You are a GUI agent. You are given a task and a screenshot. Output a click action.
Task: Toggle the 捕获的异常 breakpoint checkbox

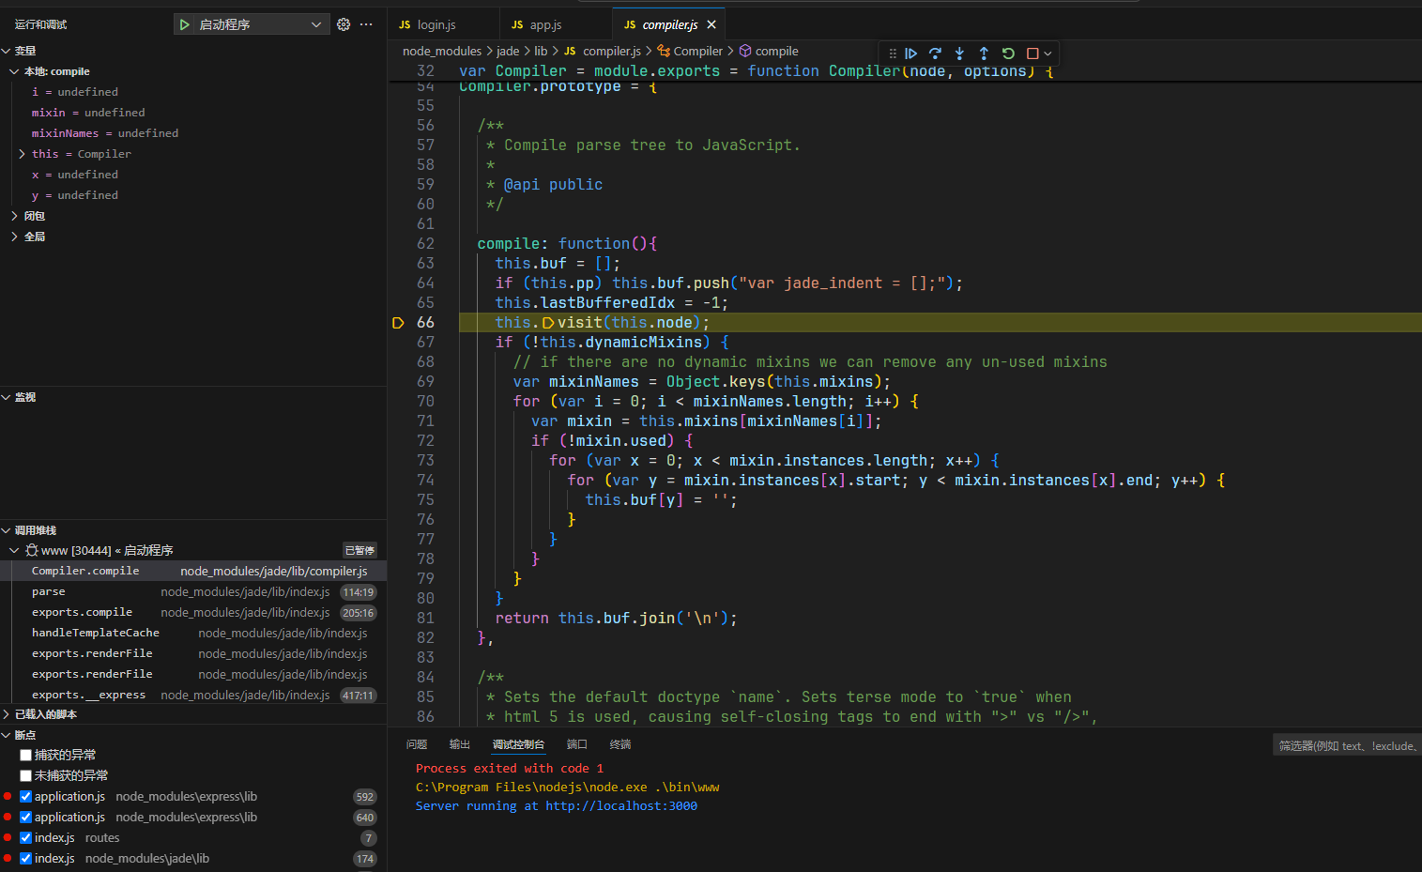pyautogui.click(x=26, y=755)
